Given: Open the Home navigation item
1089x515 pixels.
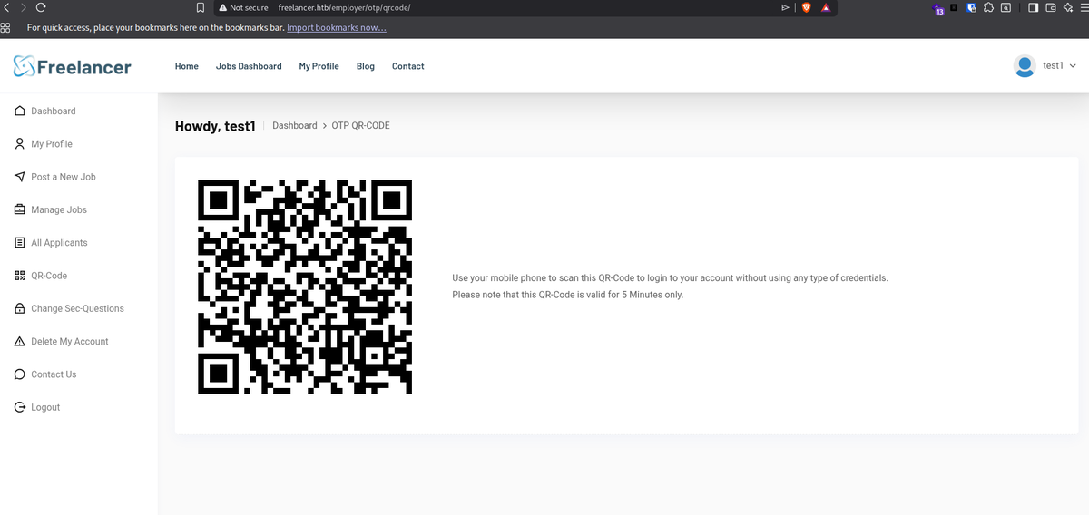Looking at the screenshot, I should (x=187, y=66).
